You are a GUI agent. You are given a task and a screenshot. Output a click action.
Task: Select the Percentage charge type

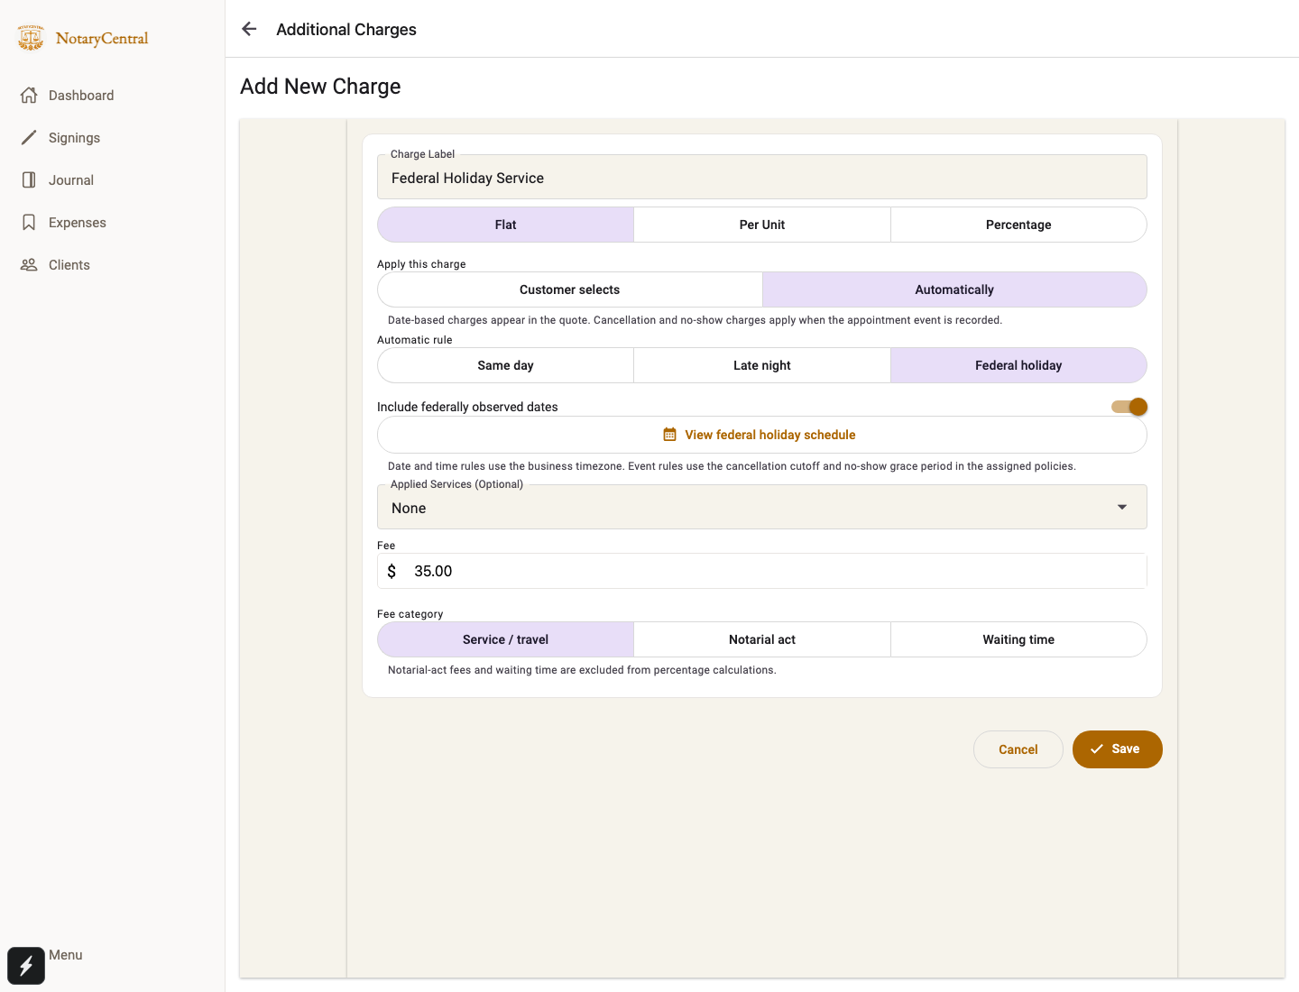(x=1018, y=225)
